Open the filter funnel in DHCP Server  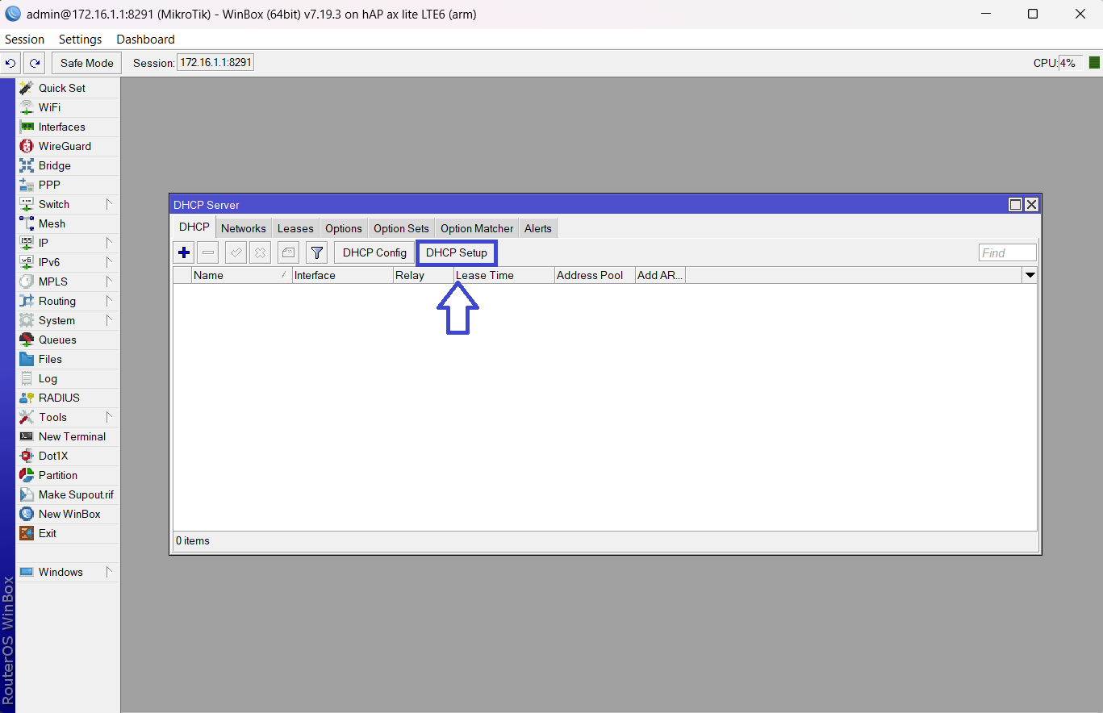point(317,252)
